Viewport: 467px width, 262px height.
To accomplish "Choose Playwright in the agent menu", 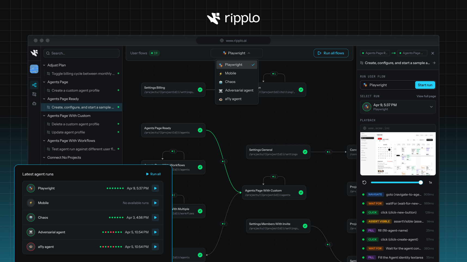I will (236, 65).
